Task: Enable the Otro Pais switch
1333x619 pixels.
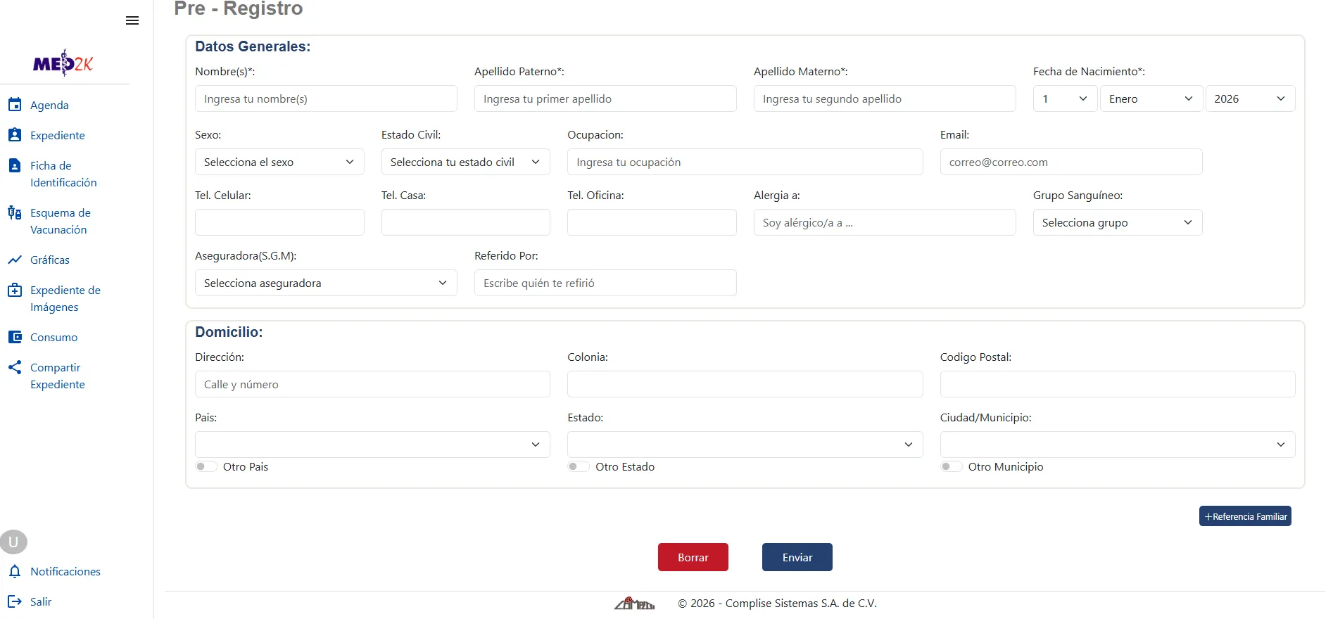Action: [206, 466]
